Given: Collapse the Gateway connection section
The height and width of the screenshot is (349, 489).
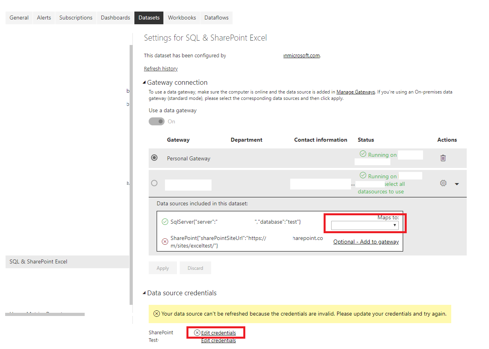Looking at the screenshot, I should point(144,83).
